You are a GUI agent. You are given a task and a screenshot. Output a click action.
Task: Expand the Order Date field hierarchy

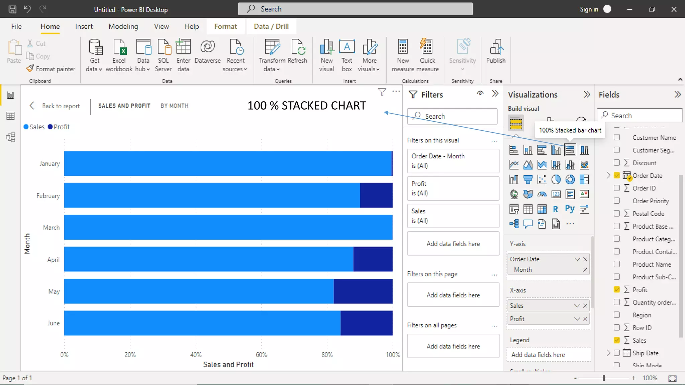[x=608, y=175]
